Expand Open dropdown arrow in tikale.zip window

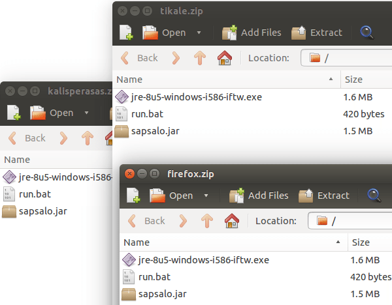pyautogui.click(x=199, y=33)
